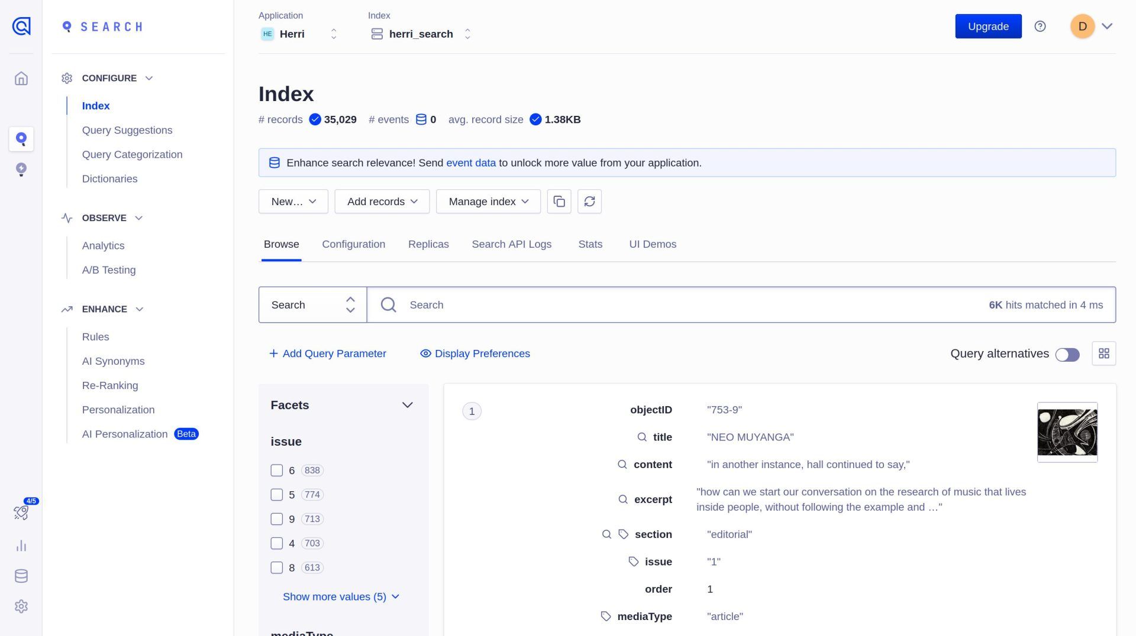Switch results layout with grid icon
1136x636 pixels.
click(x=1103, y=353)
